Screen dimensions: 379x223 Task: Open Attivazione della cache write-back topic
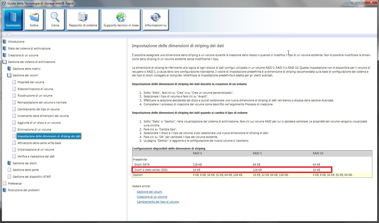39,143
